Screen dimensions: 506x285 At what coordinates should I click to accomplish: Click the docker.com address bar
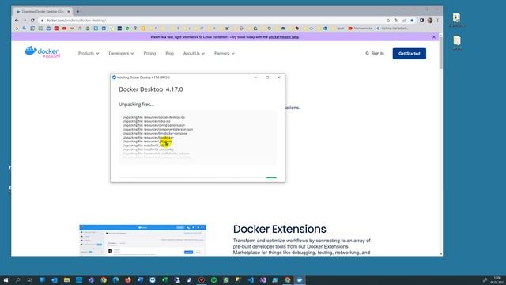pyautogui.click(x=213, y=21)
